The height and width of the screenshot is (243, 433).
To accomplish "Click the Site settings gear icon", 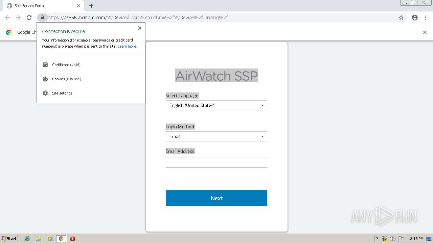I will coord(45,93).
